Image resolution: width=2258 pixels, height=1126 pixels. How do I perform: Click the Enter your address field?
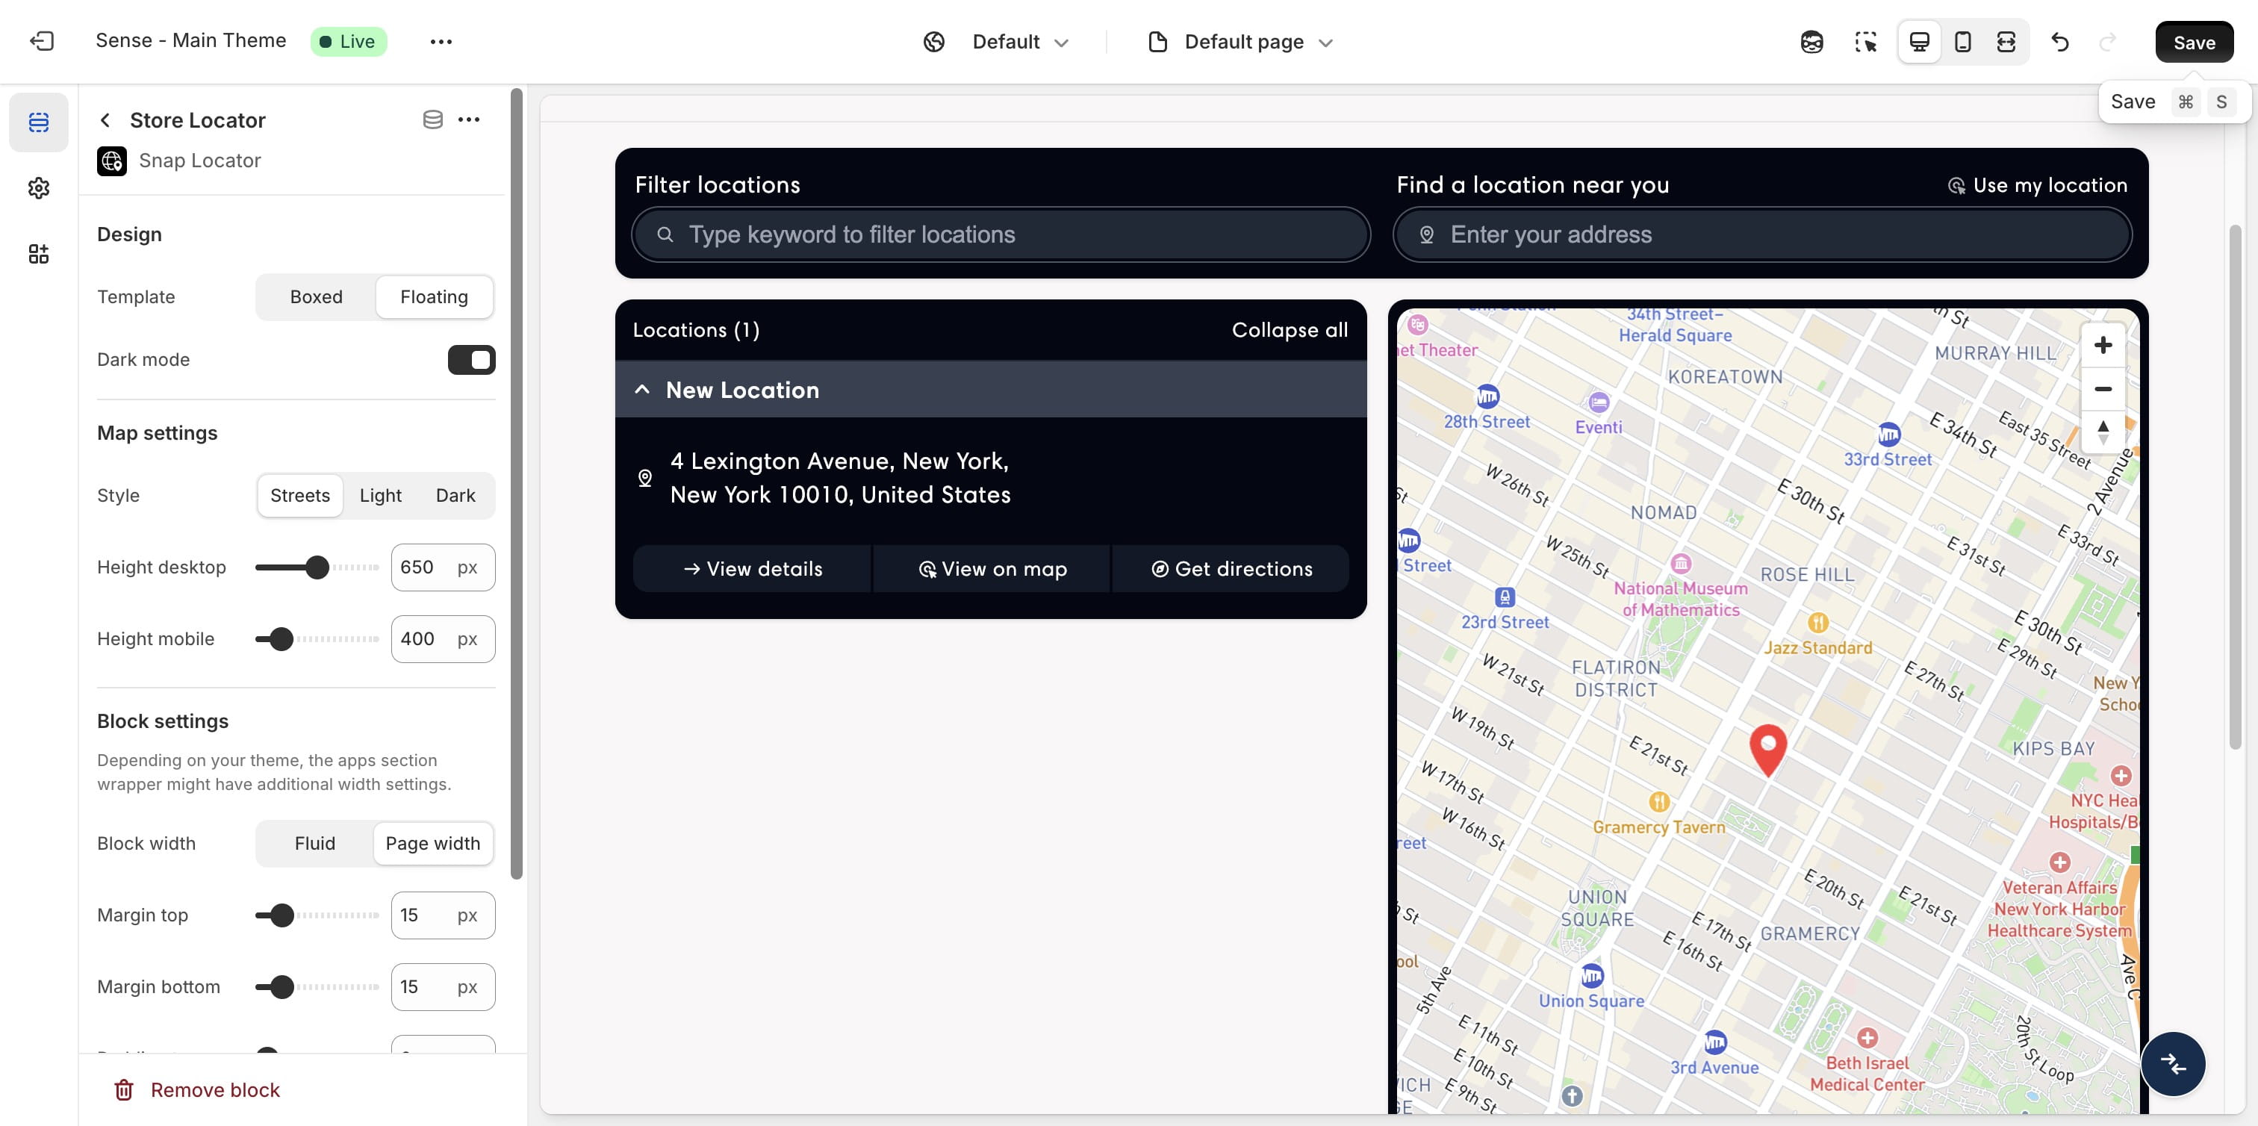[1764, 234]
